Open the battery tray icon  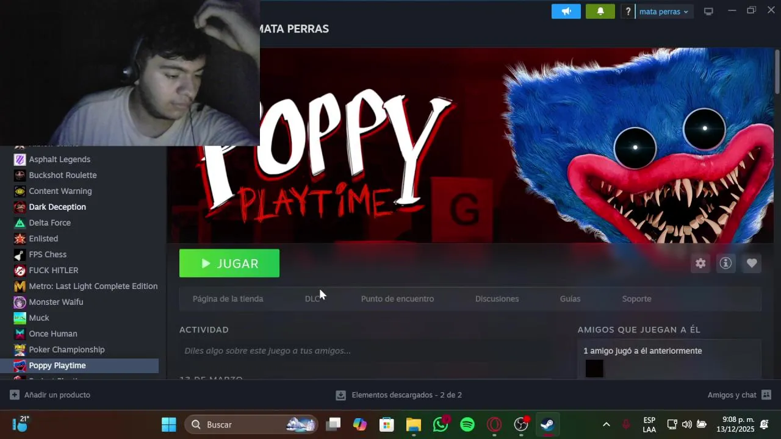(702, 424)
